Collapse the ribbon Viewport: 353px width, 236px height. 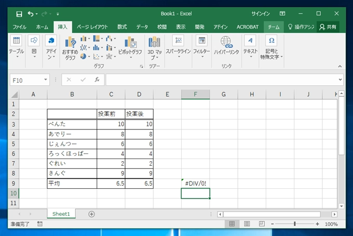340,66
